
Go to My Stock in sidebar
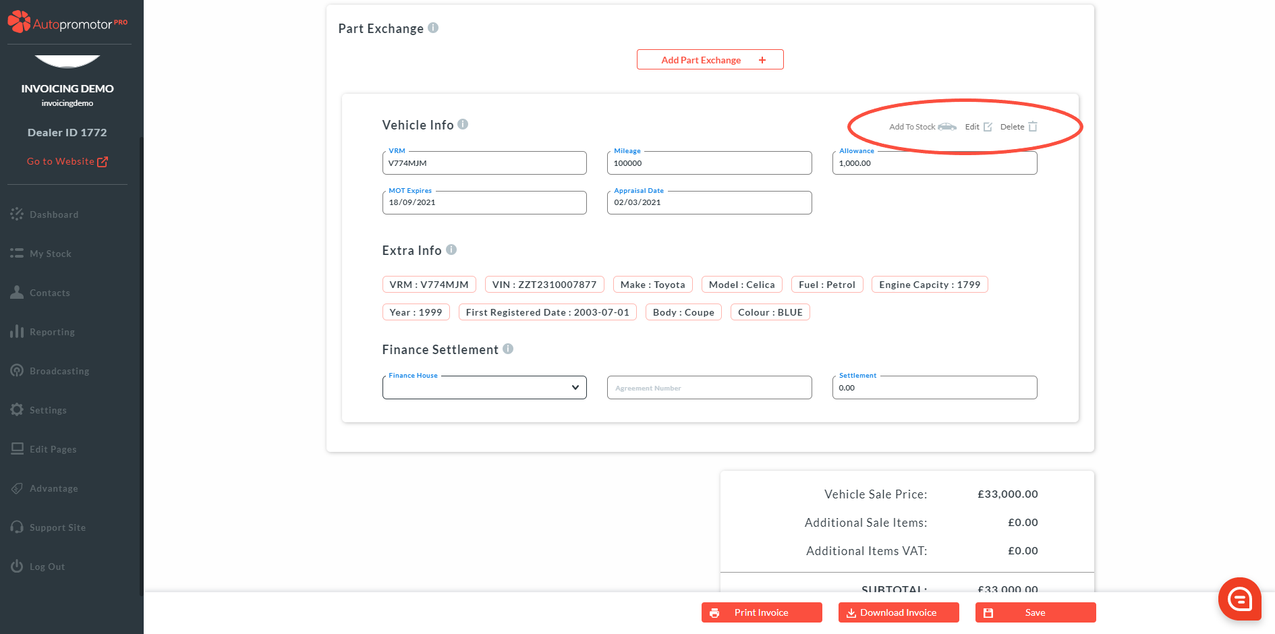pyautogui.click(x=51, y=254)
